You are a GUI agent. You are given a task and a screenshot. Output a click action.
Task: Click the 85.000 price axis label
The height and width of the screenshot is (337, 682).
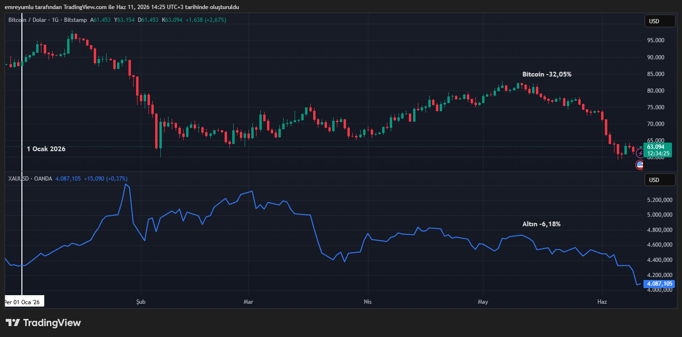coord(655,74)
